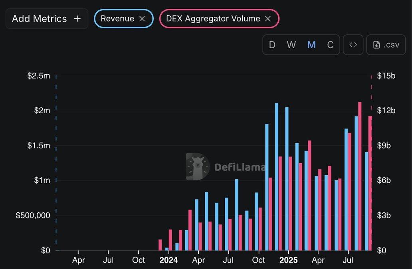Image resolution: width=412 pixels, height=269 pixels.
Task: Switch chart interval to Weekly (W)
Action: click(x=291, y=45)
